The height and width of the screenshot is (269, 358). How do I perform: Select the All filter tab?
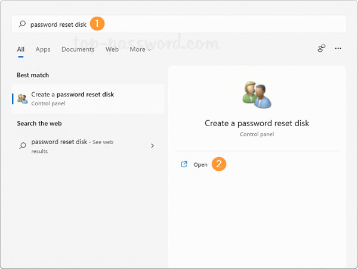pos(21,49)
